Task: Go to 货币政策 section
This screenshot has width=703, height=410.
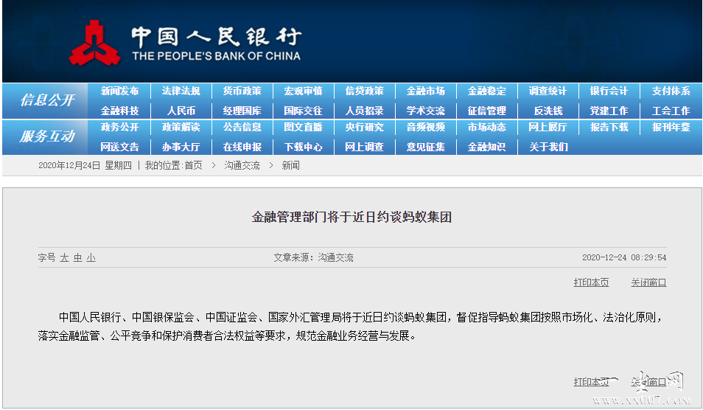Action: click(242, 91)
